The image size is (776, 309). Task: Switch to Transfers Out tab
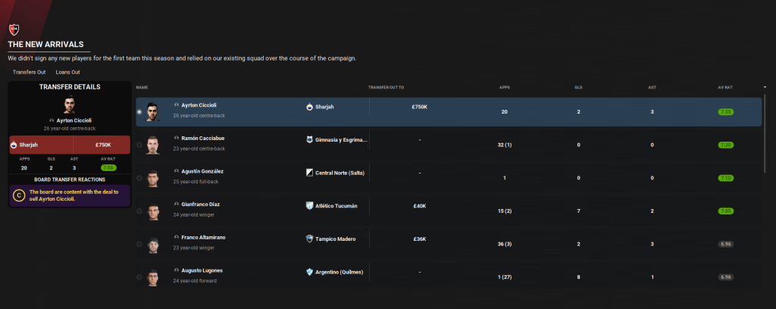(x=30, y=72)
